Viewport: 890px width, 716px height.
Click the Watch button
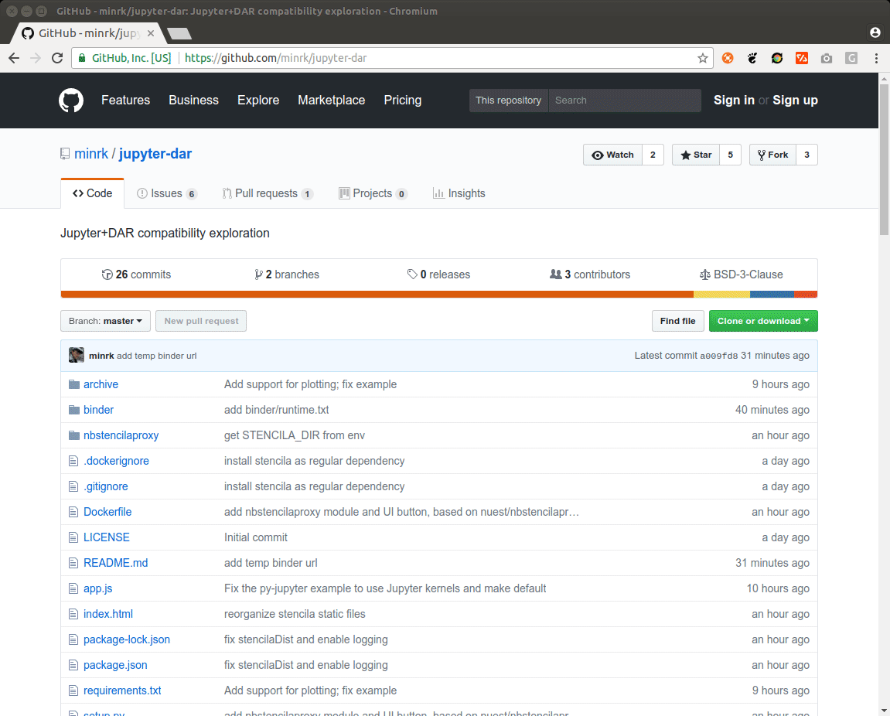612,155
